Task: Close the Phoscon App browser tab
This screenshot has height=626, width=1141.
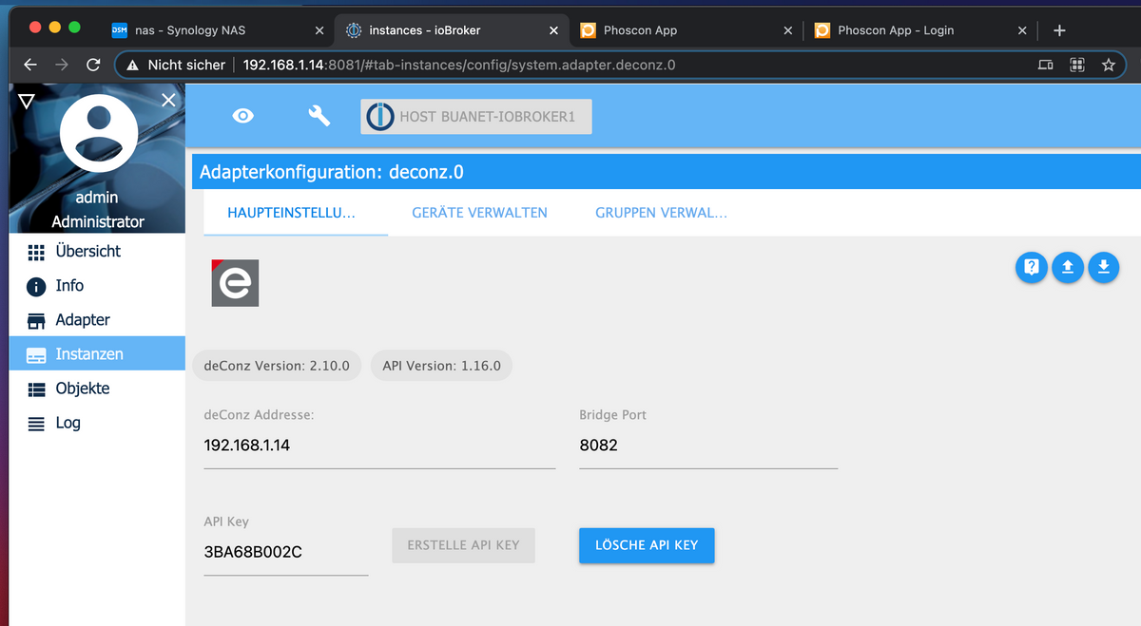Action: click(787, 30)
